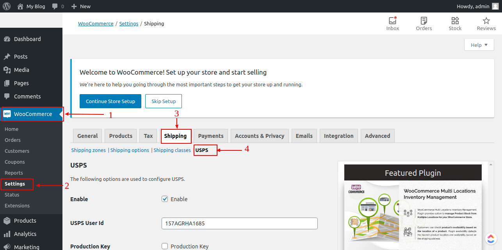Enable the Production Key checkbox

[x=165, y=246]
